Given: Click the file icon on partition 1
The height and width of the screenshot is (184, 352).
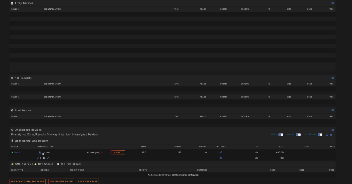Looking at the screenshot, I should (44, 158).
